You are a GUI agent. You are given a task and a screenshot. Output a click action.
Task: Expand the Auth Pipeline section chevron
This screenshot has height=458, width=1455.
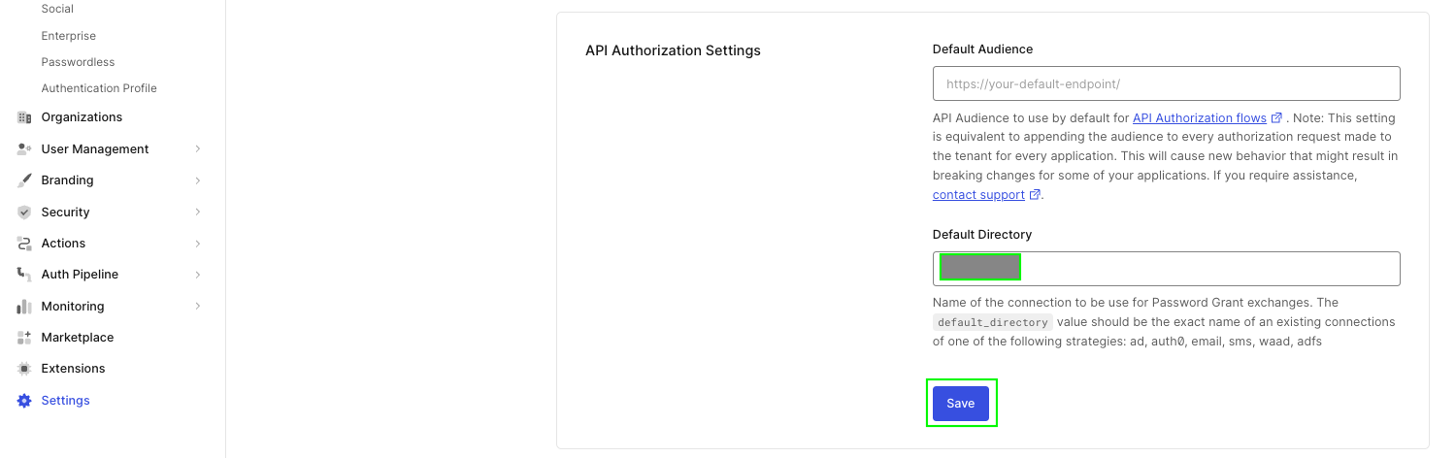198,275
